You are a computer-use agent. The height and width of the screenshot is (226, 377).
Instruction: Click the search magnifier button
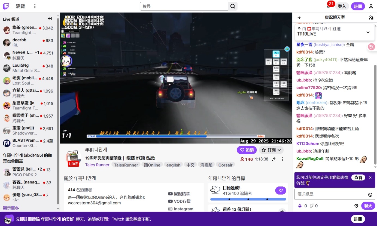point(233,6)
